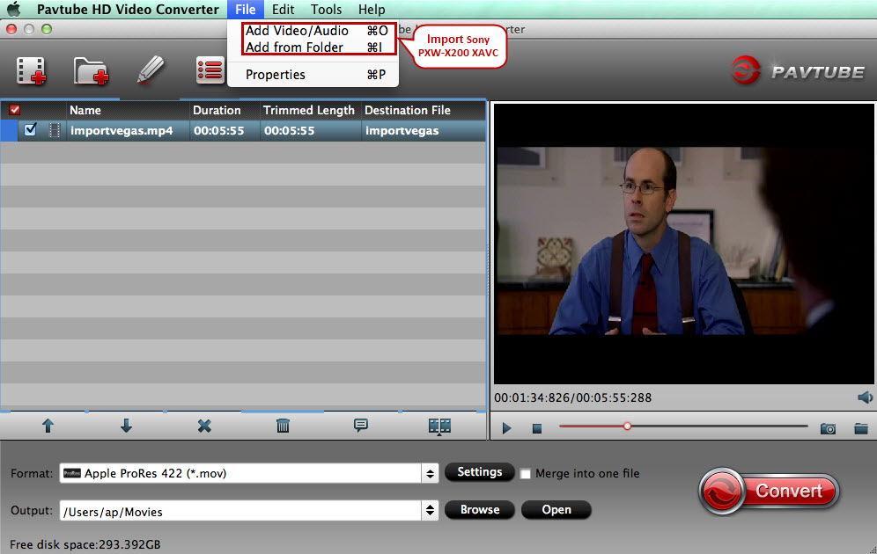Click the Apple menu icon
Viewport: 877px width, 554px height.
click(13, 9)
